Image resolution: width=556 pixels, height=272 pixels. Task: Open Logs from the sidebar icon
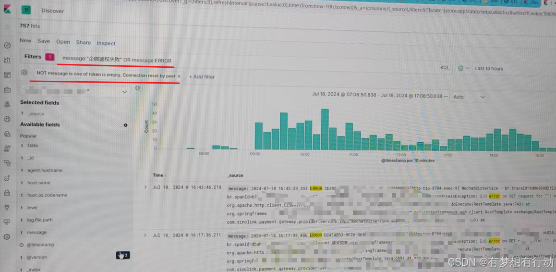[x=7, y=148]
